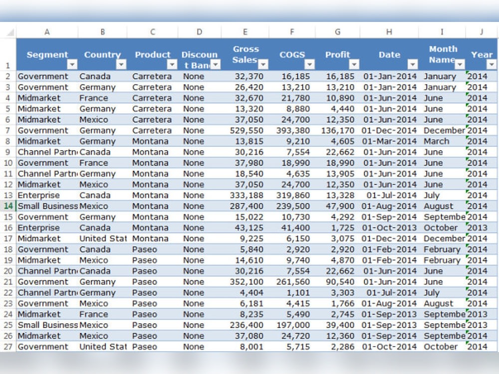Viewport: 499px width, 374px height.
Task: Select column A header
Action: (47, 32)
